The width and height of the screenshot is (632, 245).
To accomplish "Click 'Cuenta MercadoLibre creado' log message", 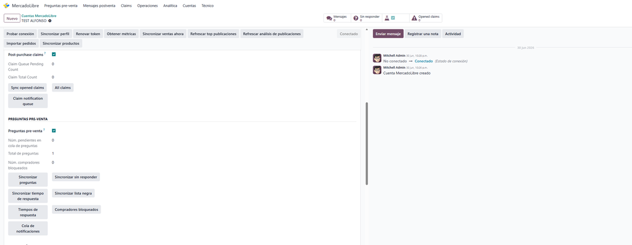I will 407,73.
